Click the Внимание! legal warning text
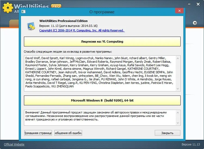Screen dimensions: 204x149 click(x=96, y=116)
